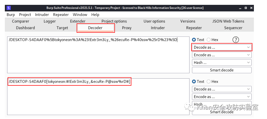Open lower panel 'Decode as ...' dropdown
Image resolution: width=267 pixels, height=119 pixels.
(x=222, y=89)
